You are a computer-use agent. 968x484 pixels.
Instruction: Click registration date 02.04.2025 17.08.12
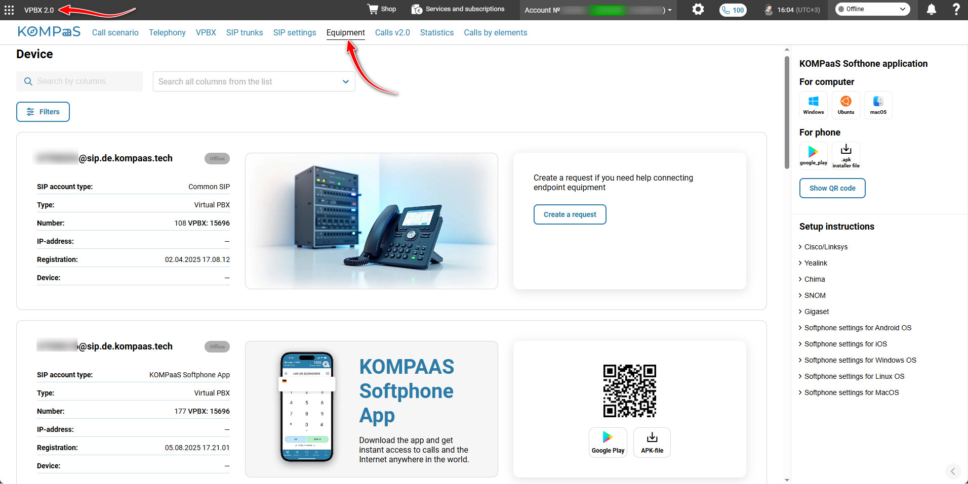(x=197, y=259)
